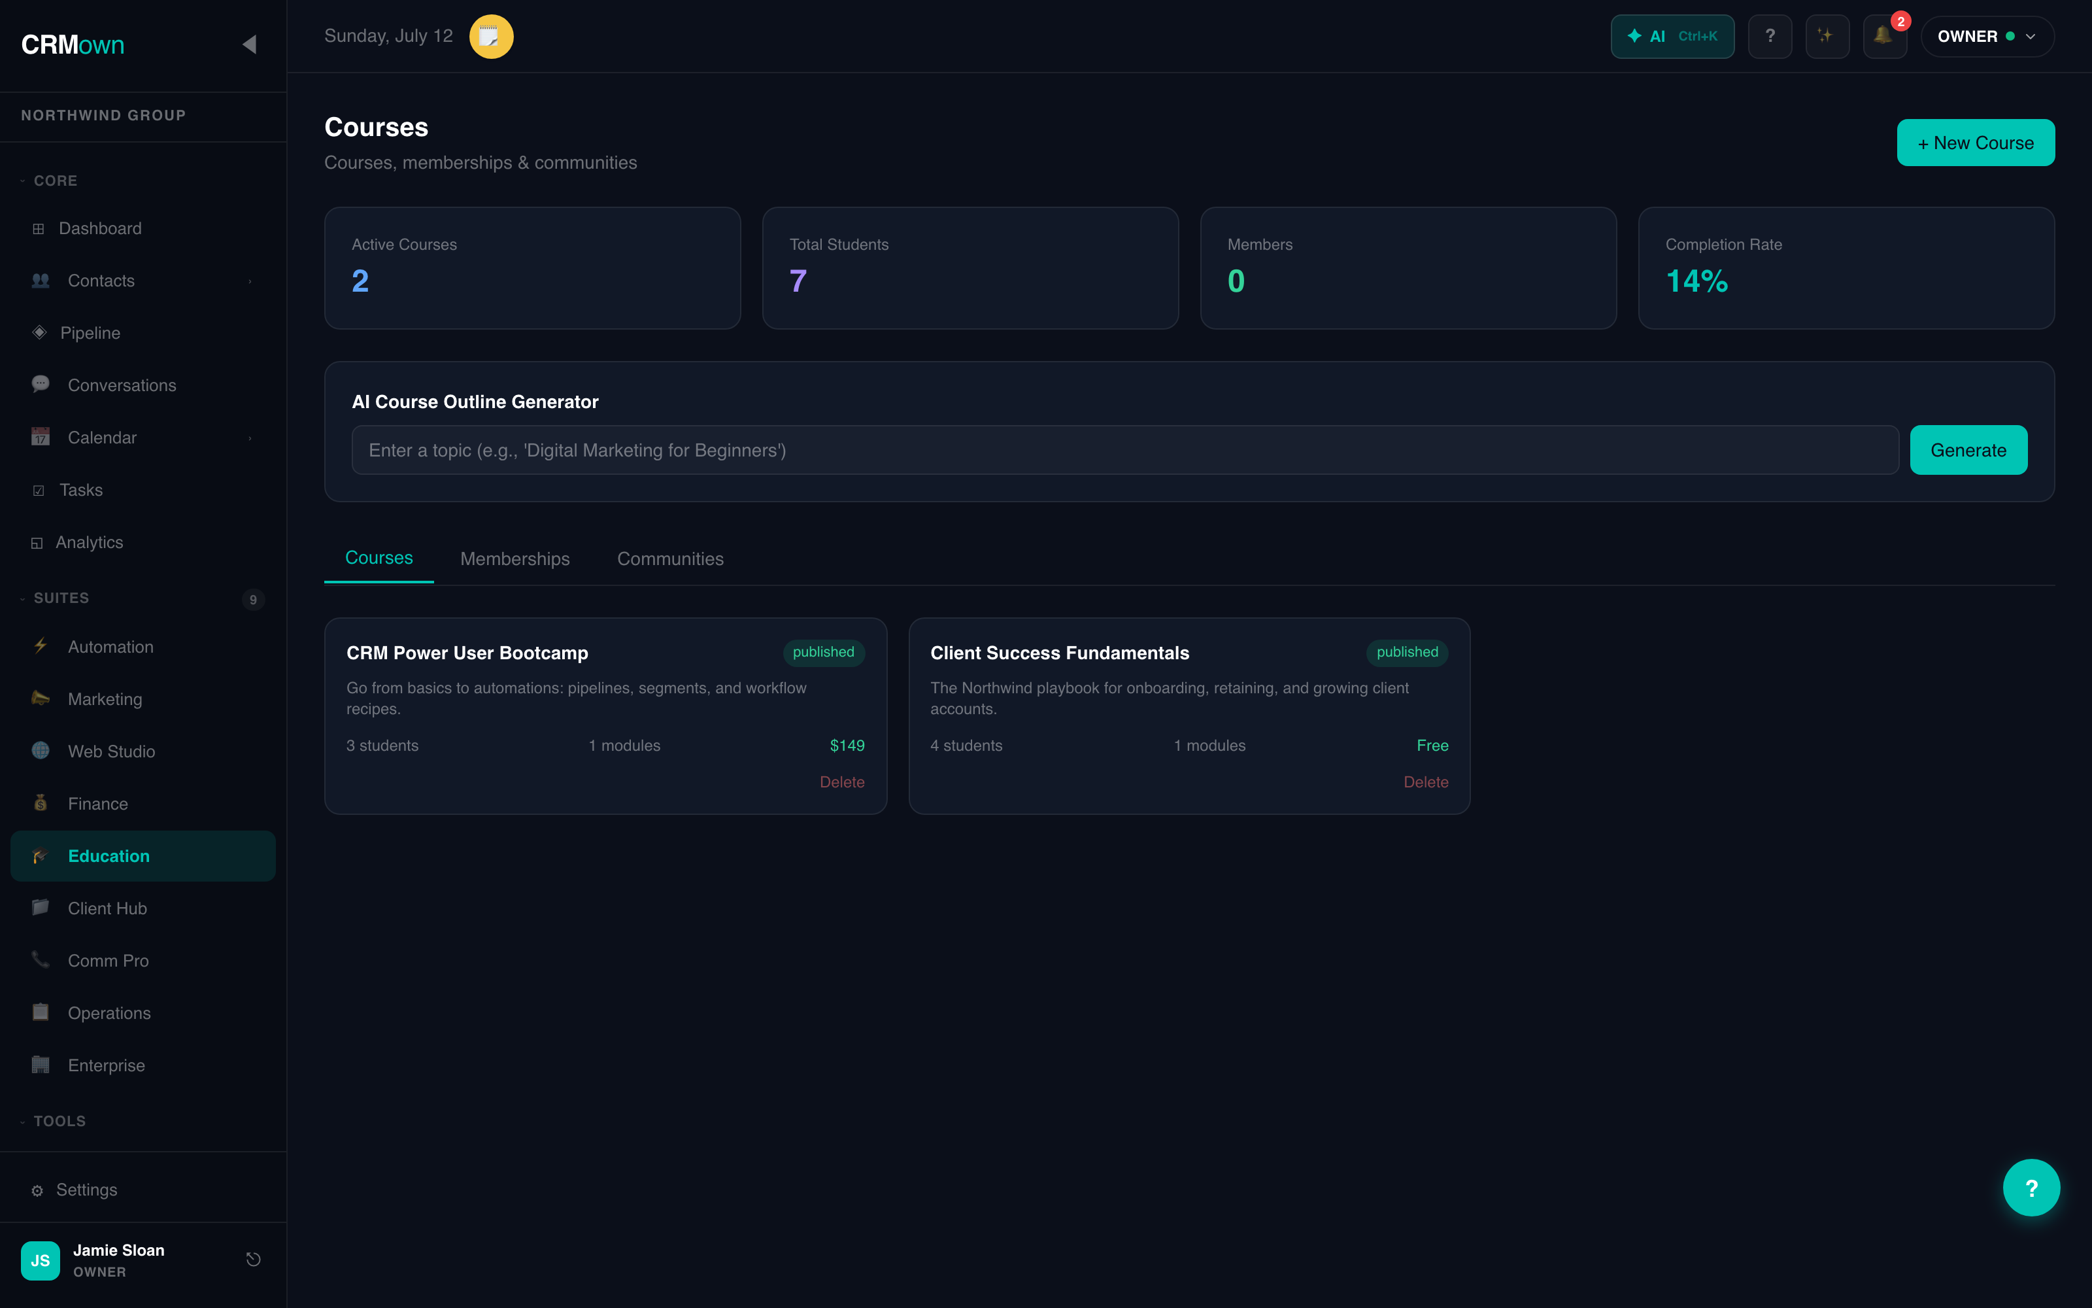Delete the CRM Power User Bootcamp course
This screenshot has width=2092, height=1308.
tap(842, 782)
